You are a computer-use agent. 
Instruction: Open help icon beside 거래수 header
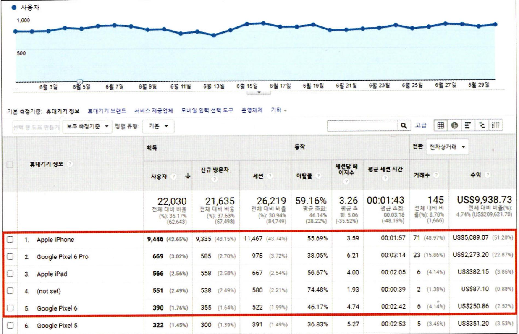coord(437,175)
